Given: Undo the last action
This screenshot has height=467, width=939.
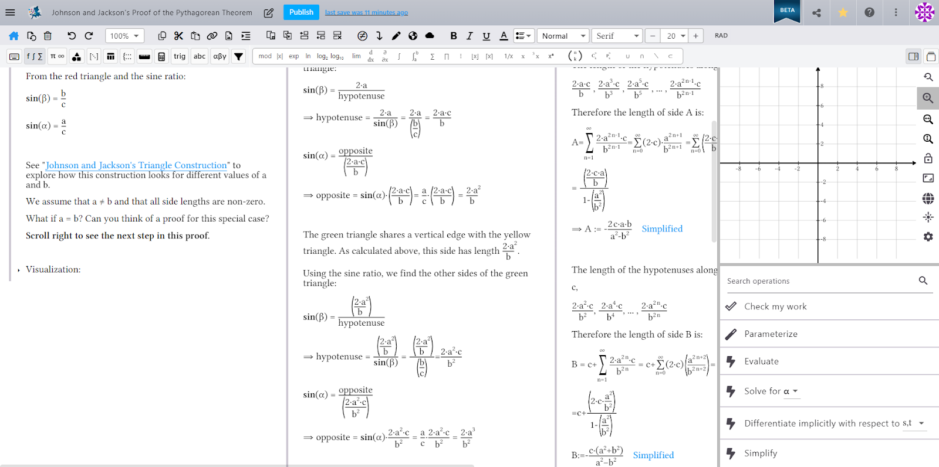Looking at the screenshot, I should [72, 36].
